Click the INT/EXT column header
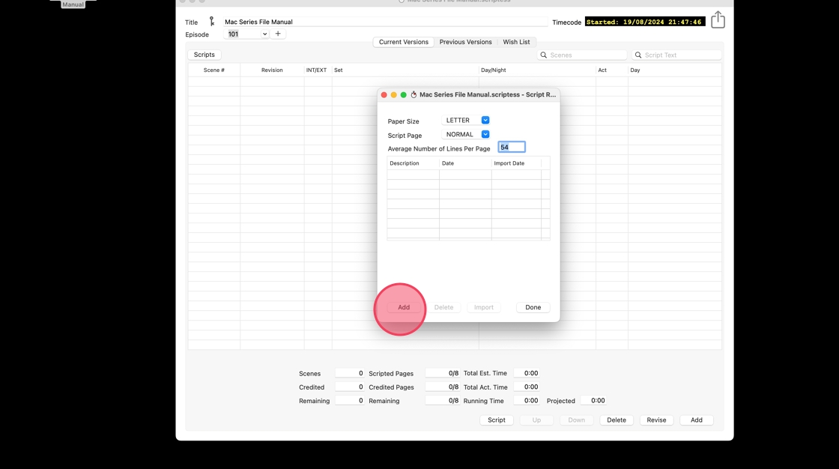This screenshot has width=839, height=469. pos(316,70)
